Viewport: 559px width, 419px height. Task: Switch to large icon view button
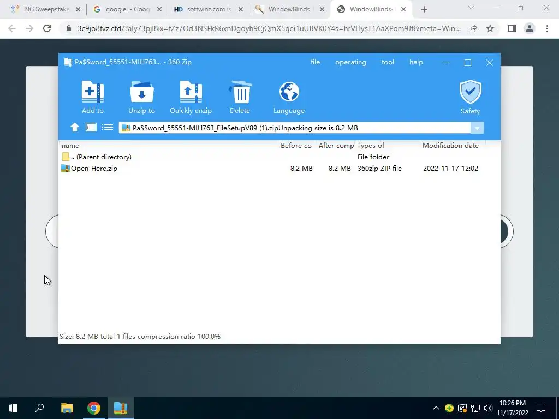coord(91,127)
